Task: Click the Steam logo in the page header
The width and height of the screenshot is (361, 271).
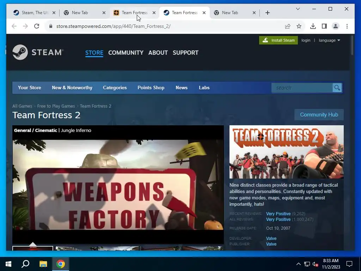Action: click(38, 52)
